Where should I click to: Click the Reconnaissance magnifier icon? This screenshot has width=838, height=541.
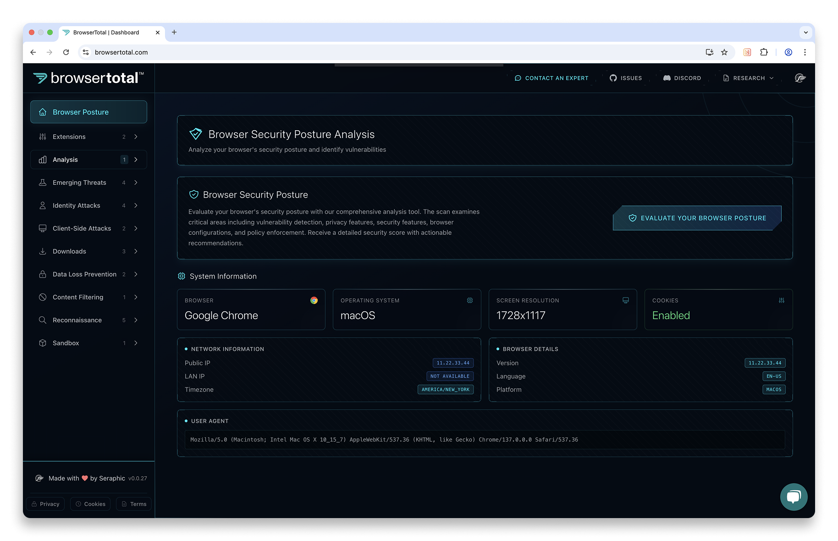[x=43, y=320]
